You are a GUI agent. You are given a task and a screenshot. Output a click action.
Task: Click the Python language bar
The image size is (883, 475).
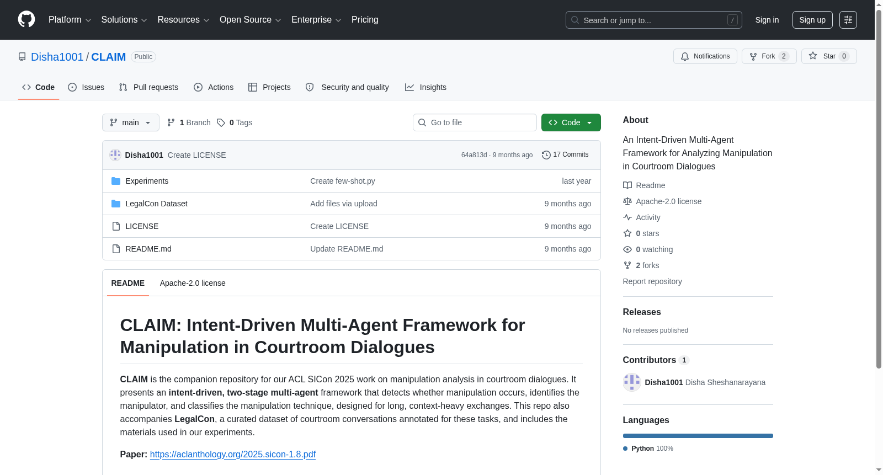point(698,436)
